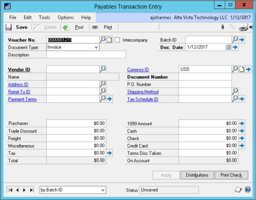Click the Payment Terms expansion arrow

tap(110, 99)
